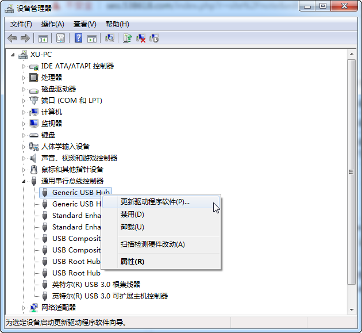This screenshot has height=333, width=362.
Task: Click the USB plug icon of 通用串行总线控制器
Action: [x=34, y=181]
